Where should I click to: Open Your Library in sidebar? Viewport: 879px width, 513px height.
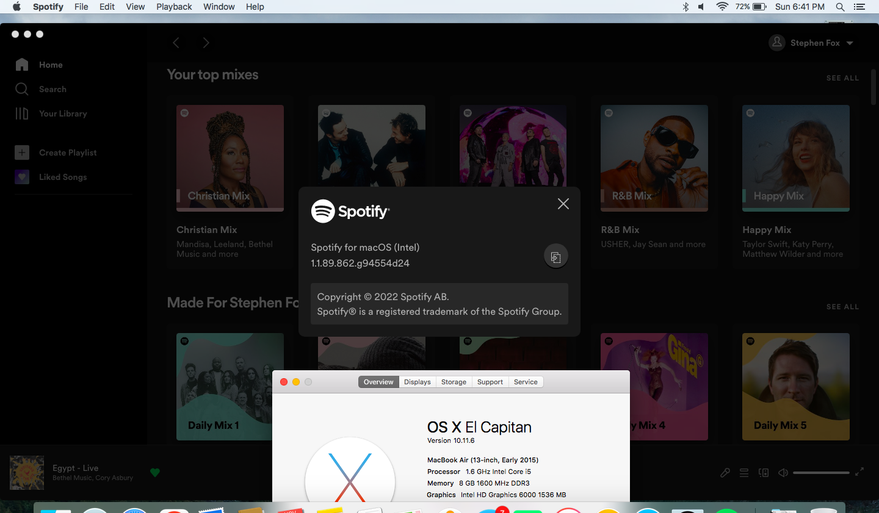[x=51, y=113]
